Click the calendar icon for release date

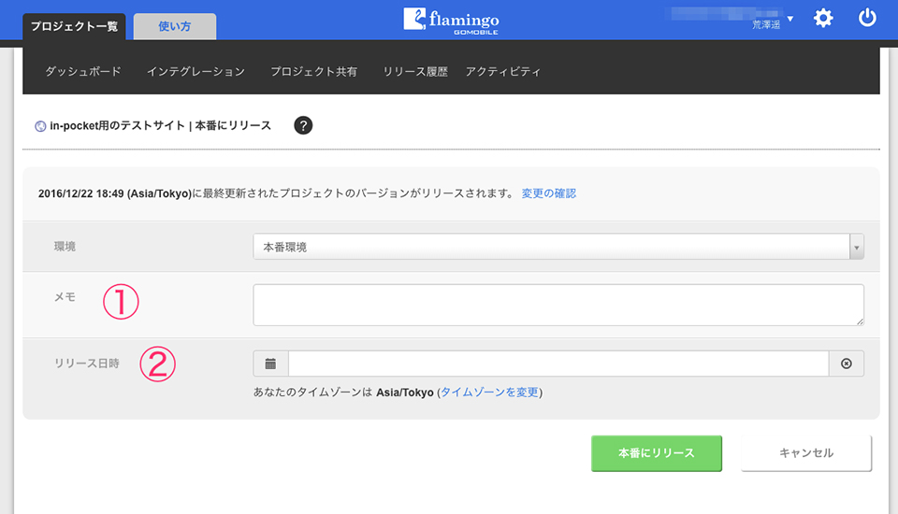(x=271, y=364)
